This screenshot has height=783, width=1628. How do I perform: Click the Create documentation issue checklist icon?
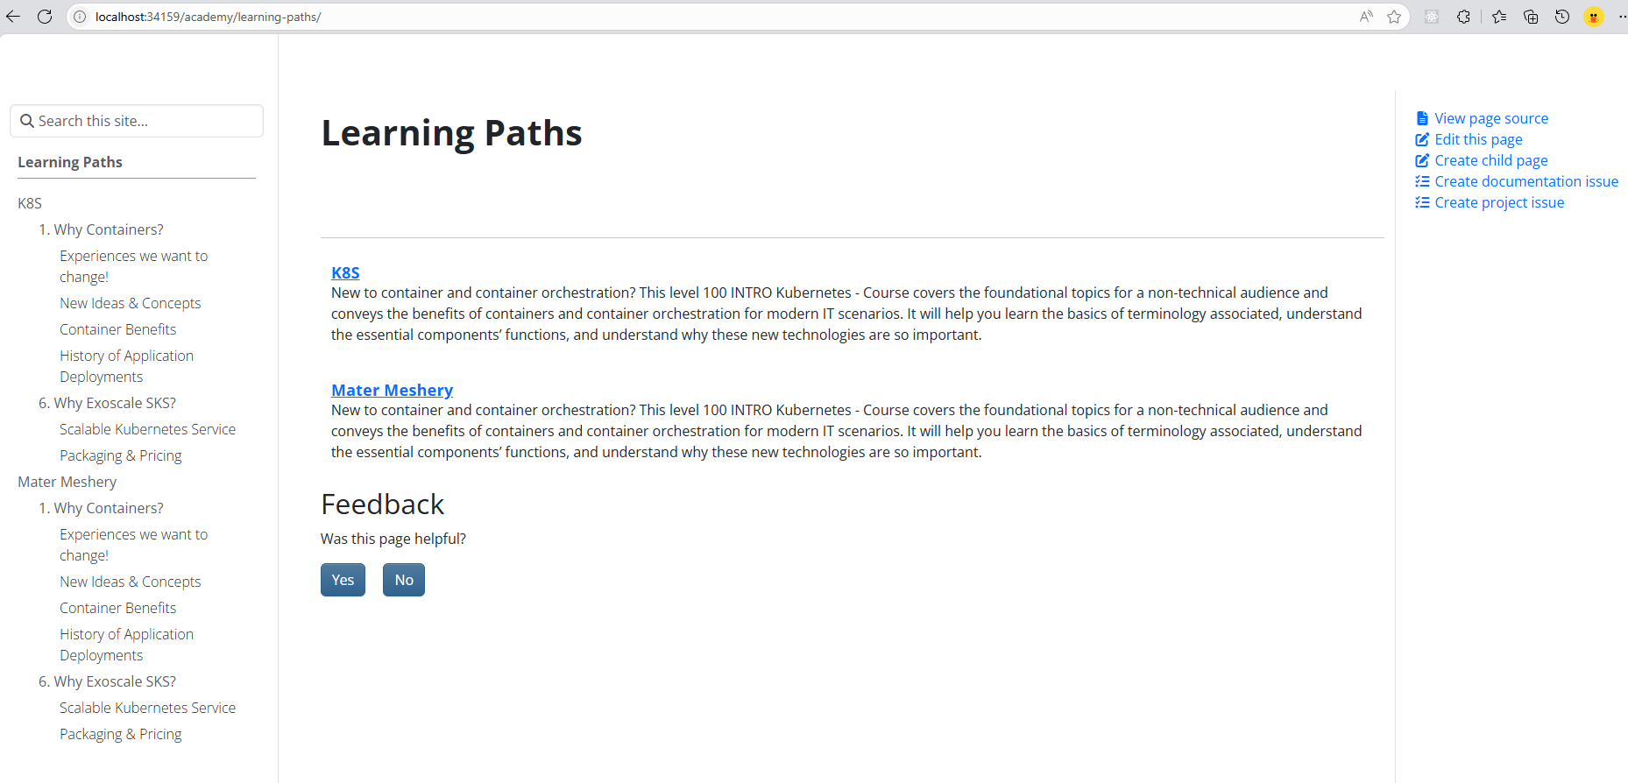[x=1422, y=180]
